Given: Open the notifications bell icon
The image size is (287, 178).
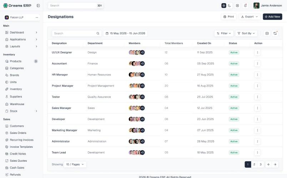Looking at the screenshot, I should click(x=245, y=6).
